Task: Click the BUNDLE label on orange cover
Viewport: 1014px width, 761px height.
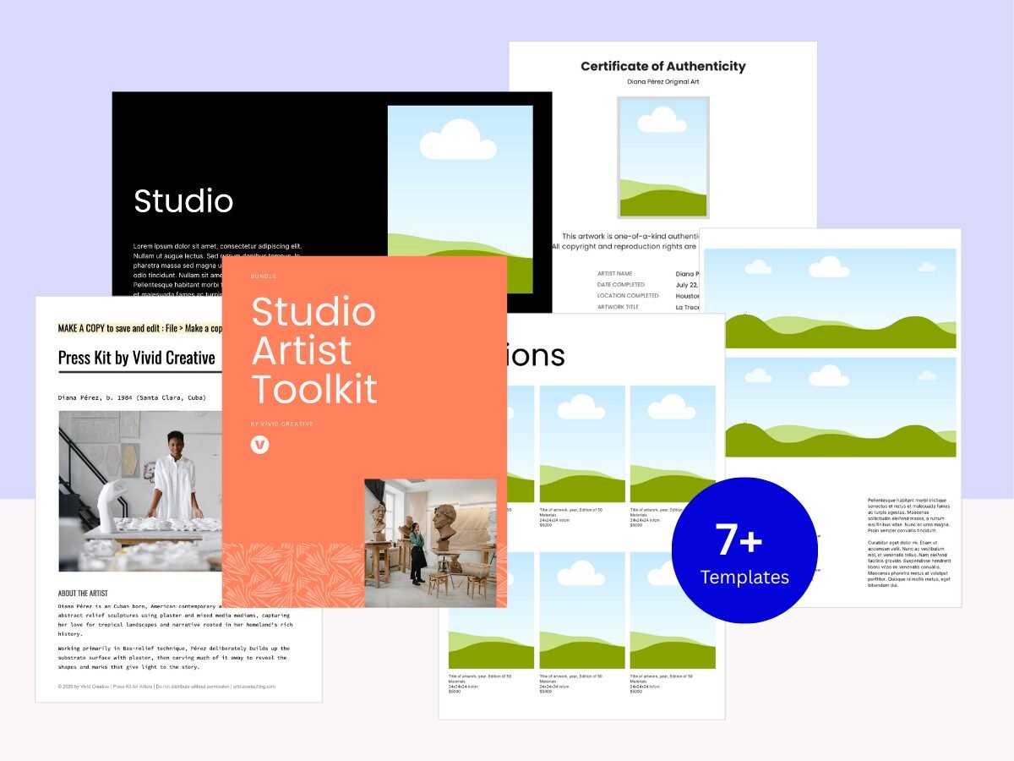Action: 264,276
